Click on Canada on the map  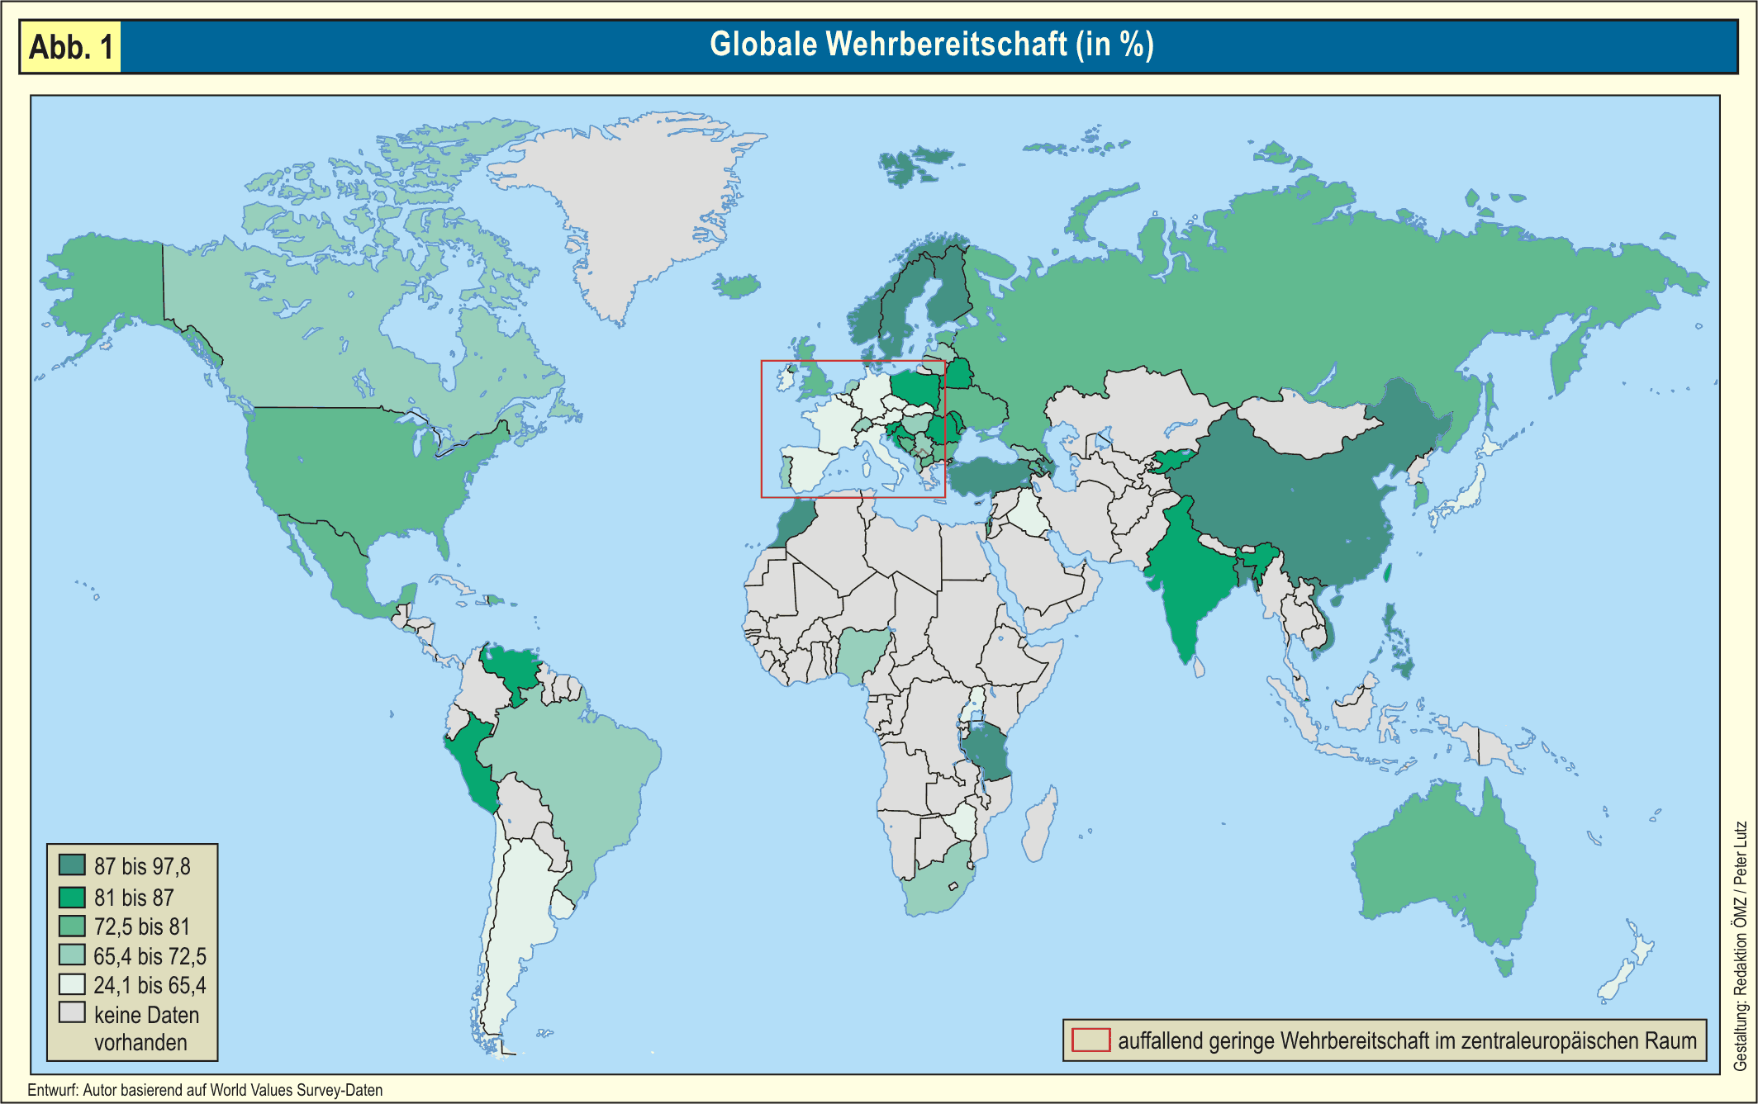point(330,330)
